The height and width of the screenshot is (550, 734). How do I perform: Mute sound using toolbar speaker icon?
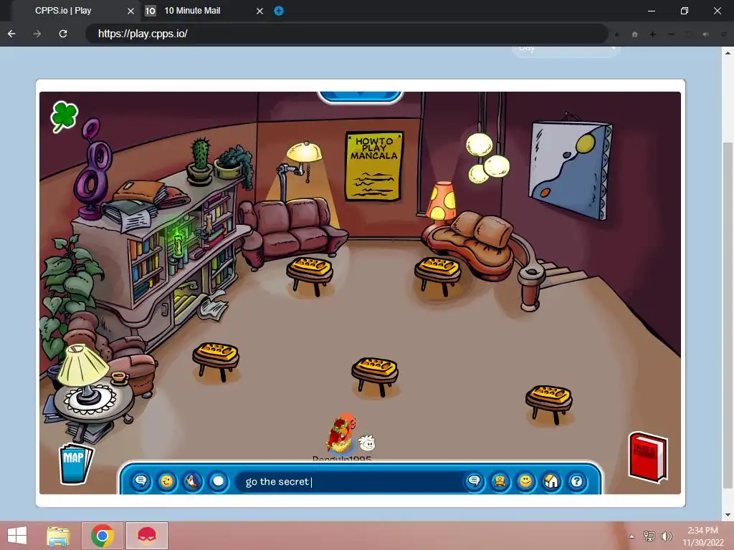click(x=706, y=34)
